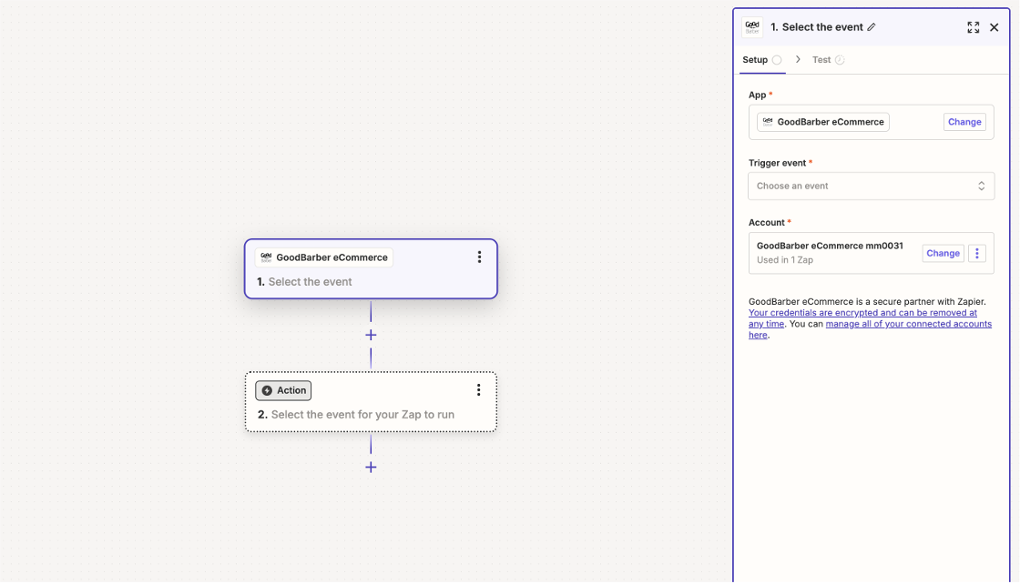The height and width of the screenshot is (584, 1020).
Task: Switch to the Test tab
Action: (821, 60)
